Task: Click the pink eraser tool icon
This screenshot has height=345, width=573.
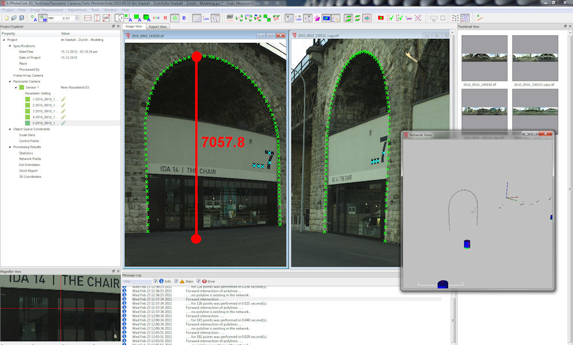Action: [317, 18]
